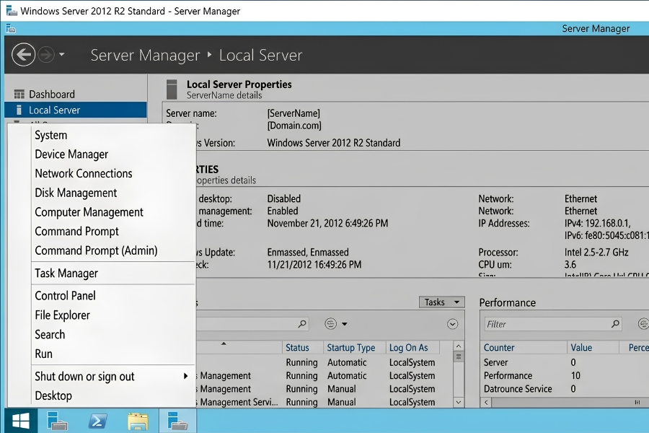Collapse services panel with circular chevron
Screen dimensions: 649x433
(x=452, y=324)
